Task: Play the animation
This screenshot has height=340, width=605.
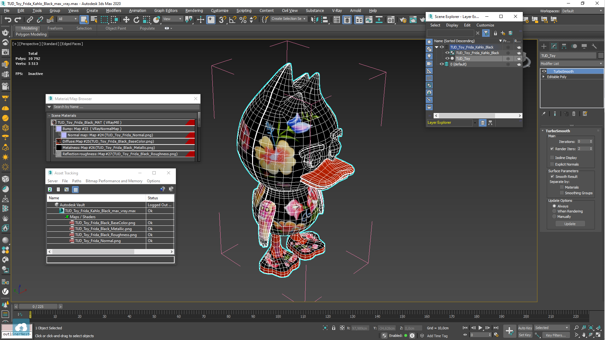Action: click(x=480, y=328)
